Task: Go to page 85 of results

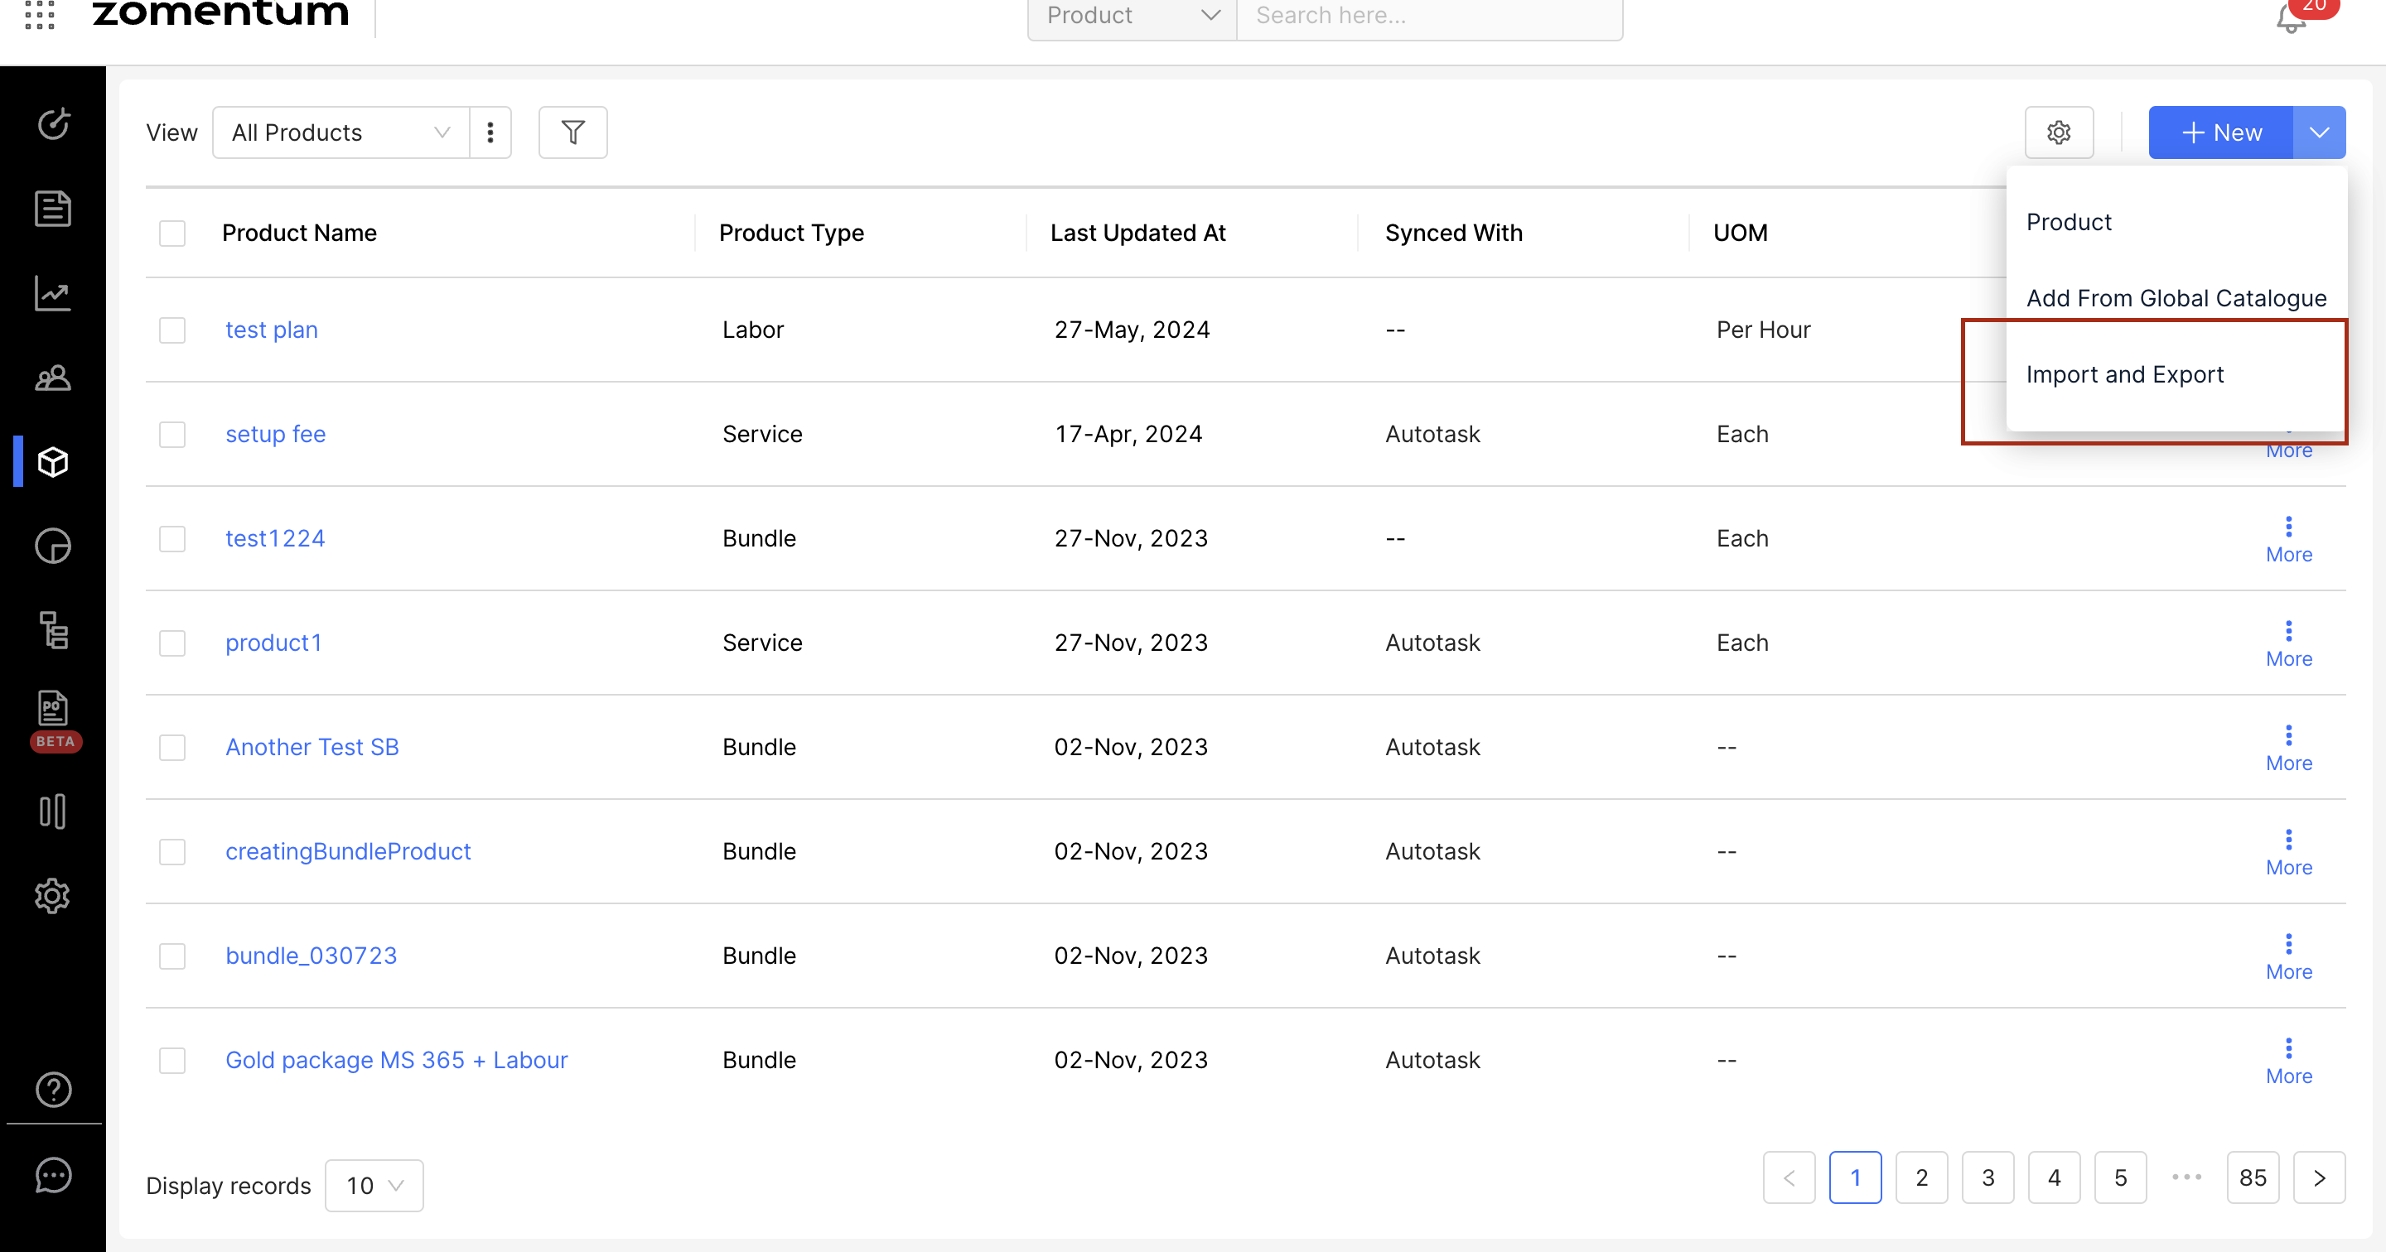Action: [2252, 1177]
